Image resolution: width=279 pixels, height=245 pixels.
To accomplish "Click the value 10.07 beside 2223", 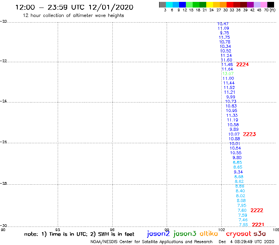I will tap(234, 134).
